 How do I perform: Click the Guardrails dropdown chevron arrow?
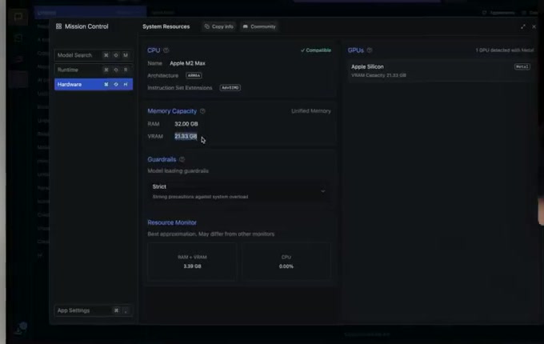(323, 191)
